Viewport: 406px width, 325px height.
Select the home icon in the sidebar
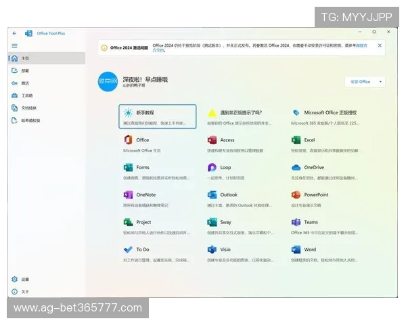pos(15,58)
